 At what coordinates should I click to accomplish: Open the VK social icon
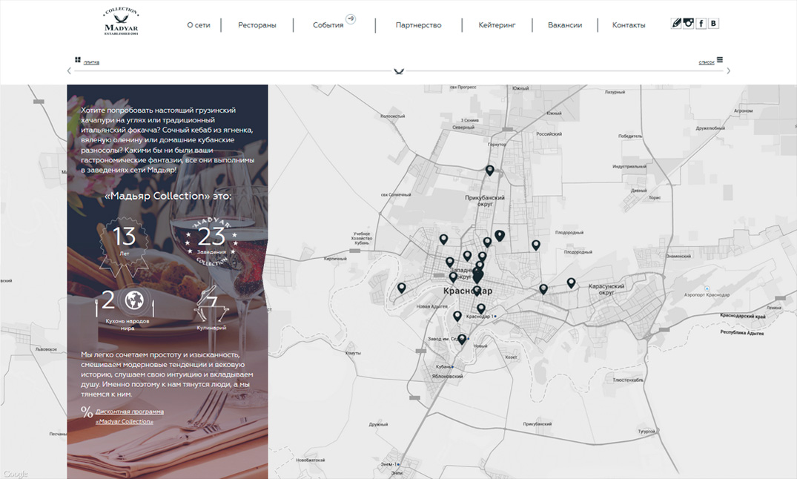pyautogui.click(x=714, y=24)
